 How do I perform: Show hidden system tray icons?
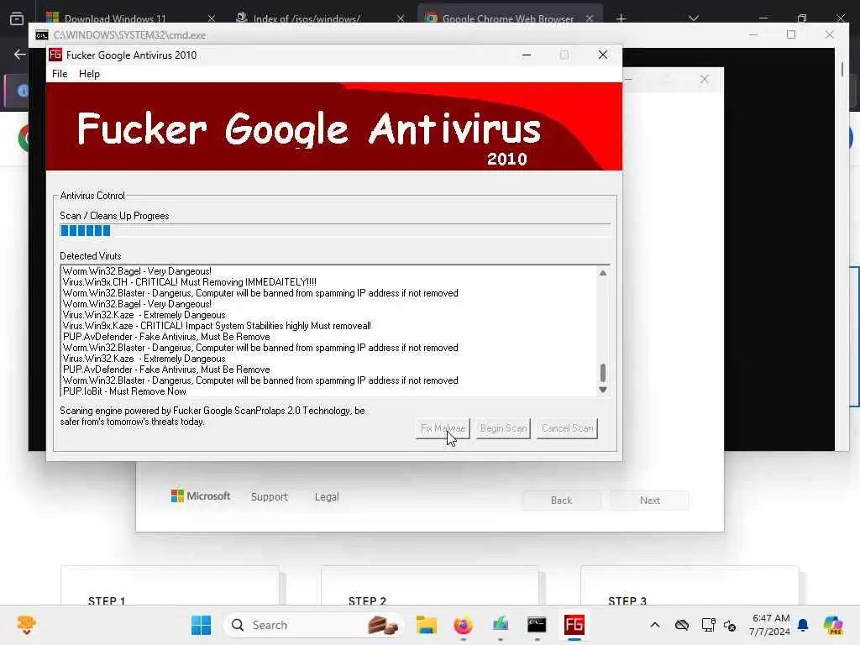tap(655, 625)
